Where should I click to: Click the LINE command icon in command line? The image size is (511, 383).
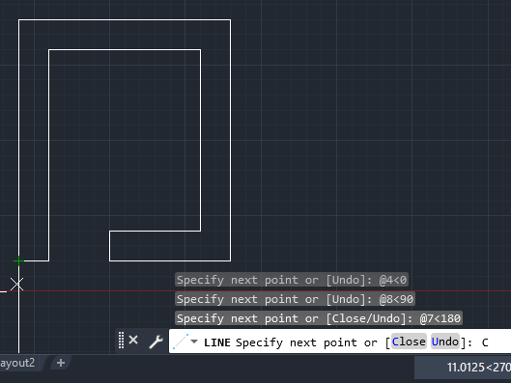pyautogui.click(x=181, y=342)
